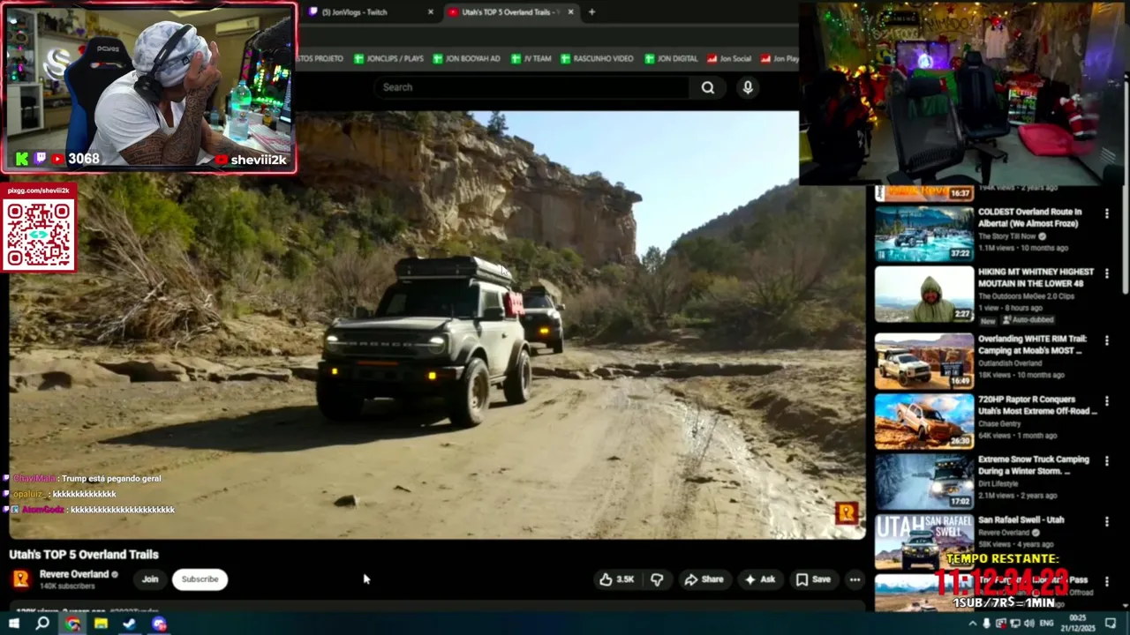Open the Steam taskbar icon
This screenshot has width=1130, height=635.
pyautogui.click(x=130, y=624)
